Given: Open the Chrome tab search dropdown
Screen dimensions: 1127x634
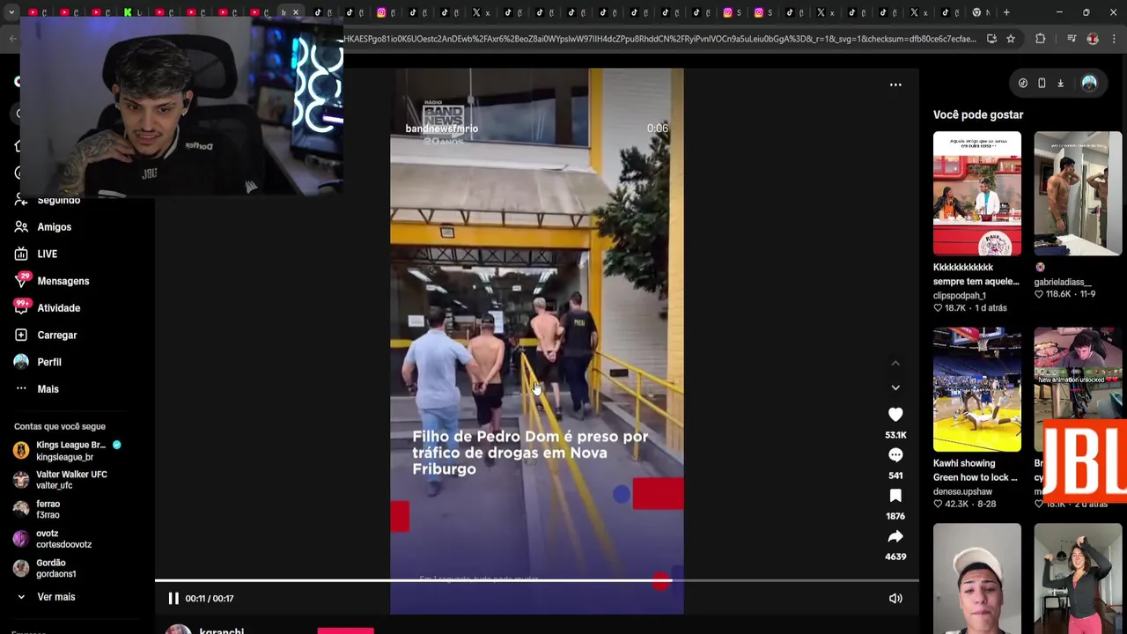Looking at the screenshot, I should click(x=11, y=12).
